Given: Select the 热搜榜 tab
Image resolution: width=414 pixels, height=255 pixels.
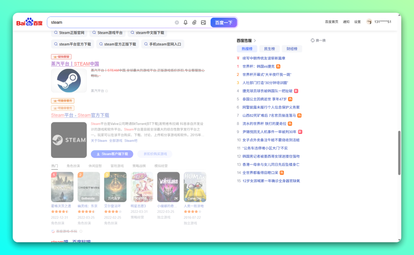Looking at the screenshot, I should tap(247, 49).
